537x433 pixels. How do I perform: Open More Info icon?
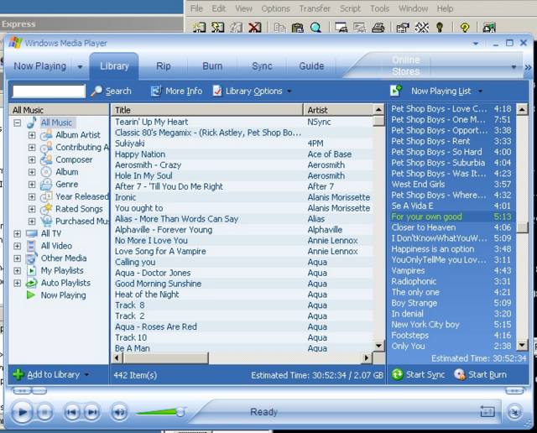click(x=156, y=91)
